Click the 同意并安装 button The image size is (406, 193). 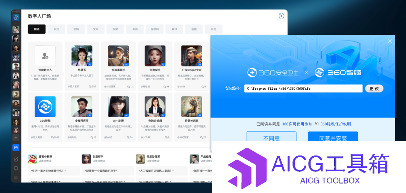point(333,137)
